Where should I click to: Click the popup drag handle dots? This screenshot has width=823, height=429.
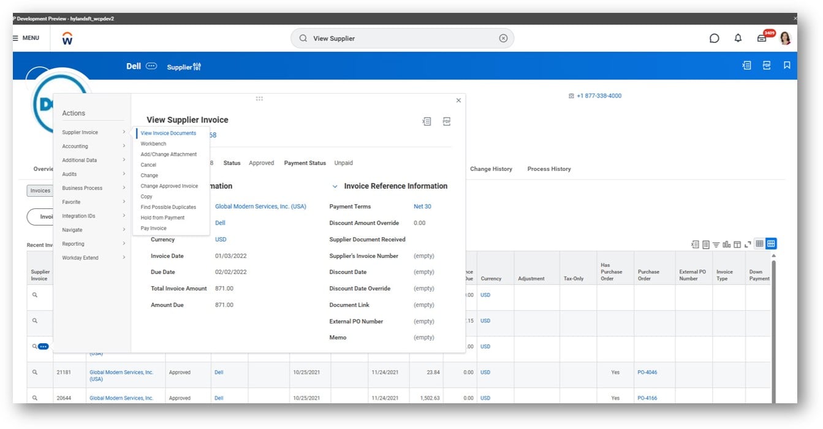pyautogui.click(x=259, y=98)
